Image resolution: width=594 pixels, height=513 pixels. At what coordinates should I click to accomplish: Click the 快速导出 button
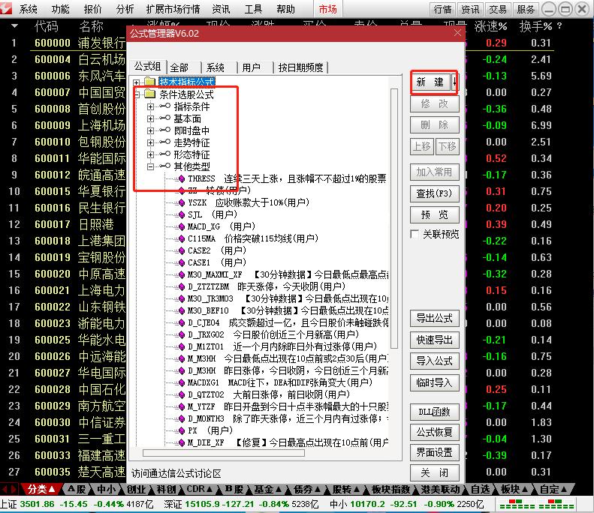click(435, 340)
